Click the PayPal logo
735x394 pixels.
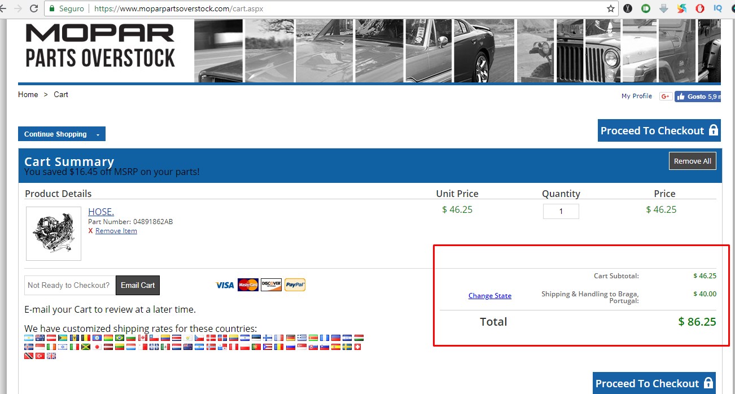point(295,285)
